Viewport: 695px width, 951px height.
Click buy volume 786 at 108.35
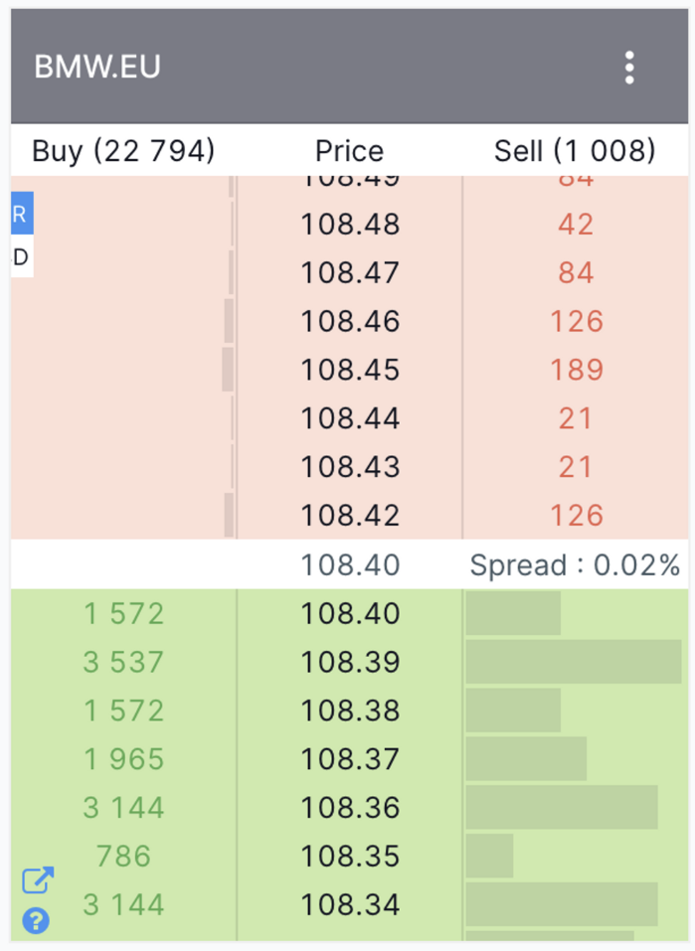[123, 856]
